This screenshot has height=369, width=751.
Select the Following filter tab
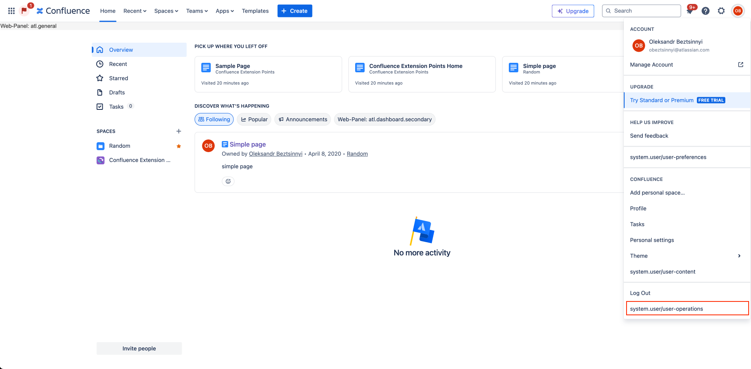click(x=214, y=119)
